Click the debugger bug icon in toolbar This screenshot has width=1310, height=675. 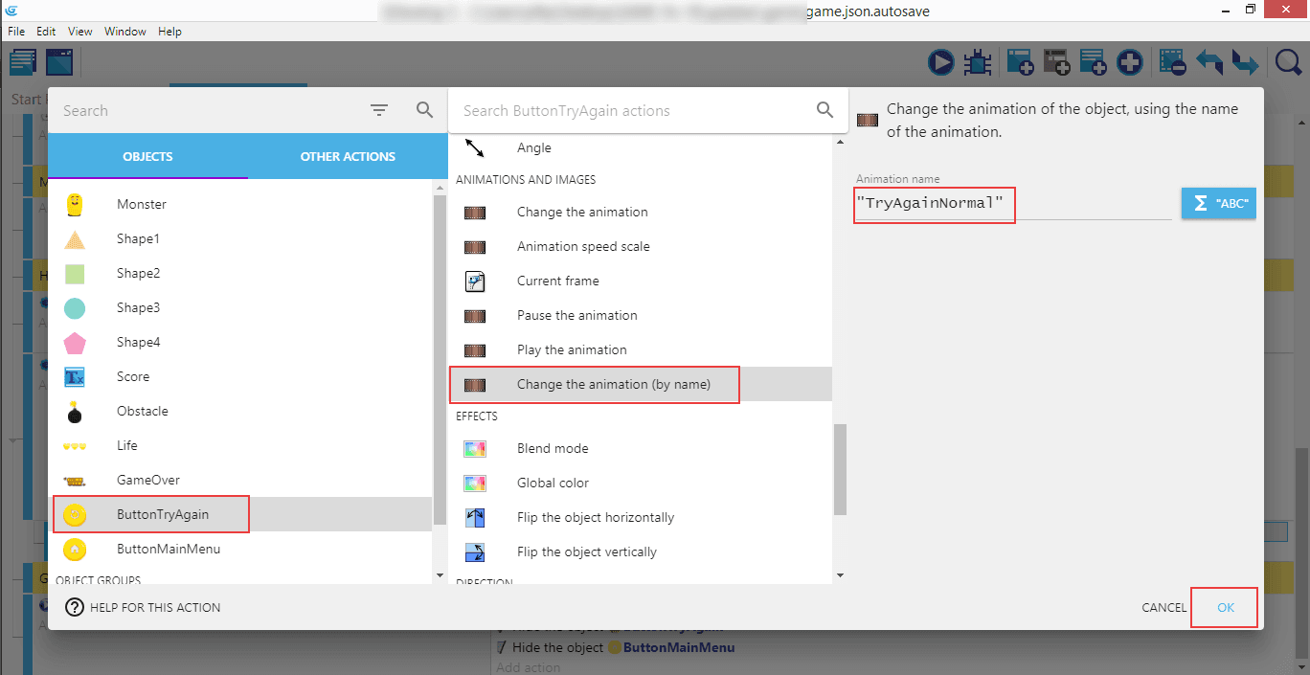pyautogui.click(x=977, y=63)
